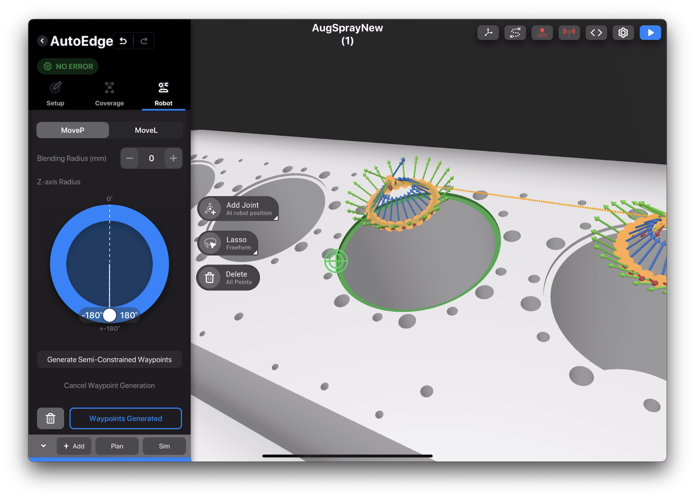The height and width of the screenshot is (499, 695).
Task: Increase the blending radius with plus
Action: click(x=173, y=158)
